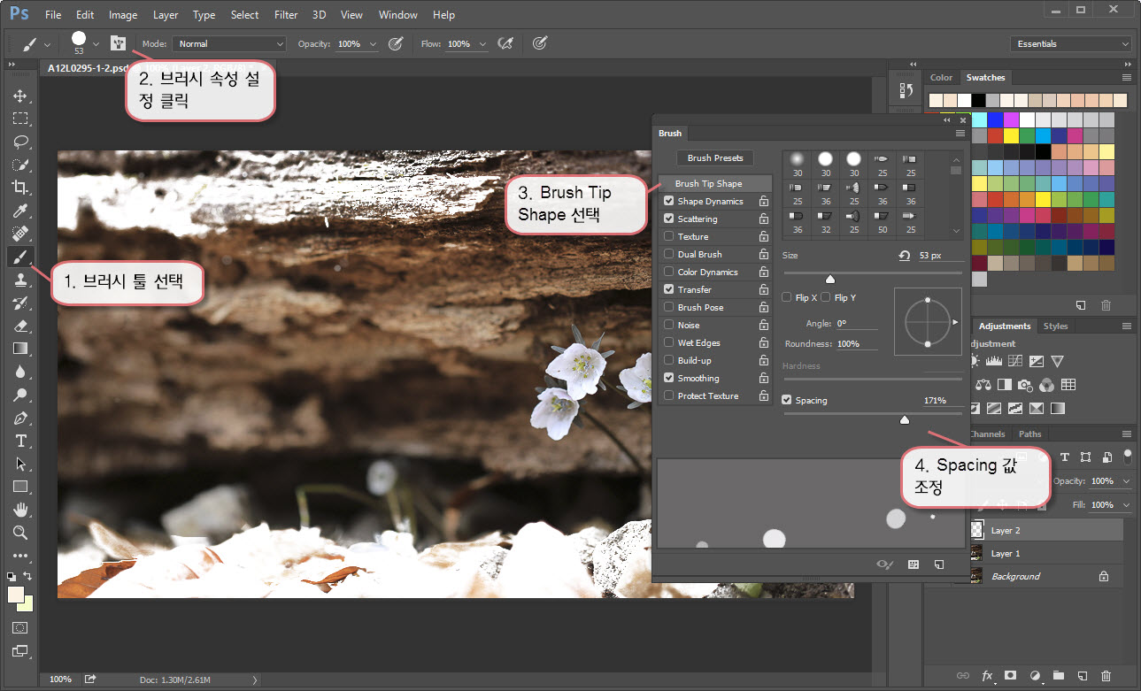This screenshot has height=691, width=1141.
Task: Select the Clone Stamp tool
Action: [20, 280]
